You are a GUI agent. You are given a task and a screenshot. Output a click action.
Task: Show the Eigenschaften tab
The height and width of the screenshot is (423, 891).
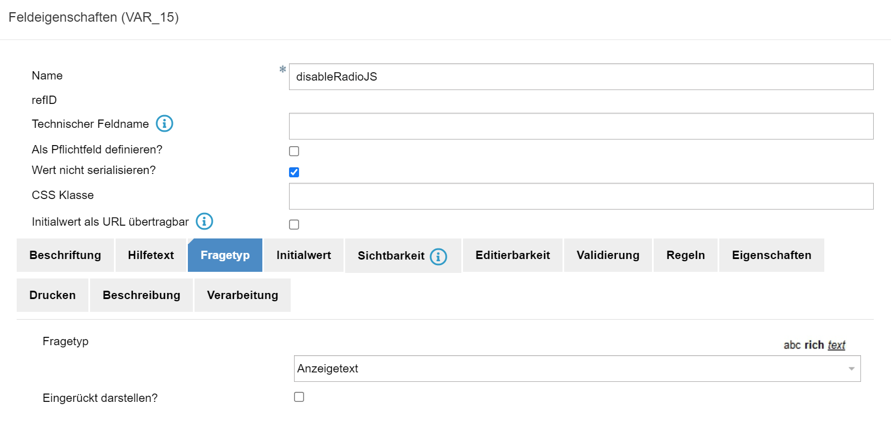click(771, 255)
